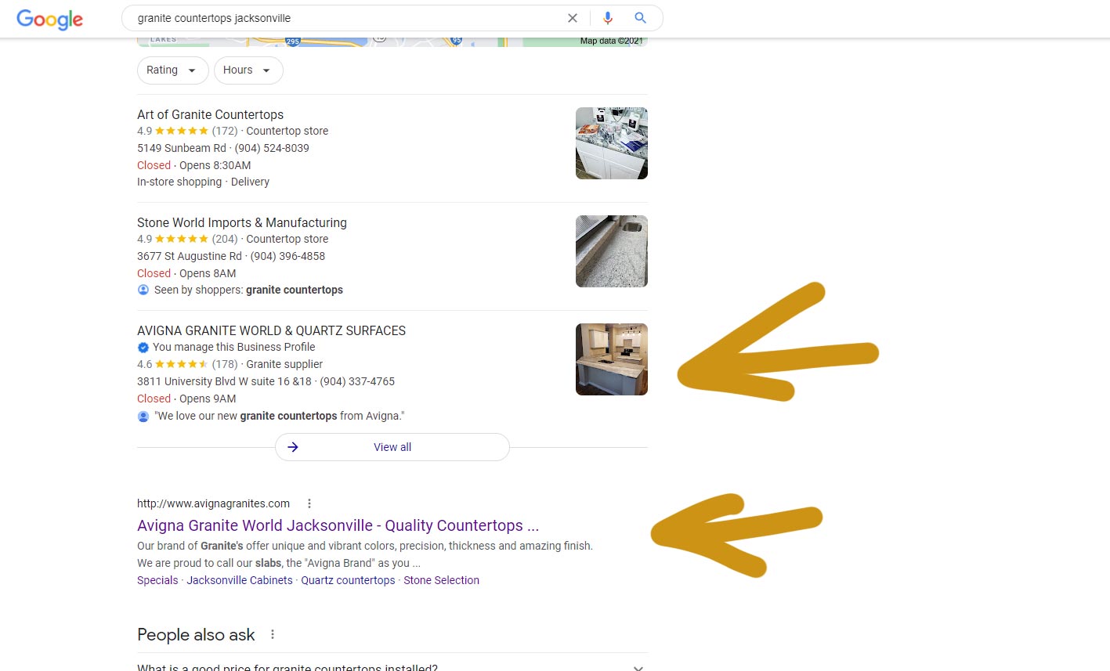
Task: Open the three-dot menu next to avignagranites.com
Action: pos(309,503)
